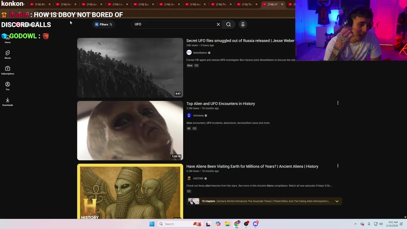Screen dimensions: 407x229
Task: Open the Top Alien and UFO Encounters thumbnail
Action: pos(130,131)
